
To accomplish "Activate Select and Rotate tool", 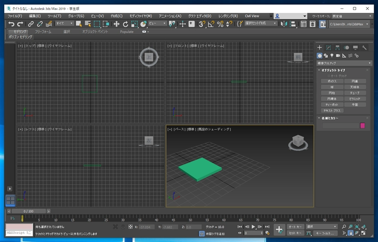I will [x=125, y=24].
